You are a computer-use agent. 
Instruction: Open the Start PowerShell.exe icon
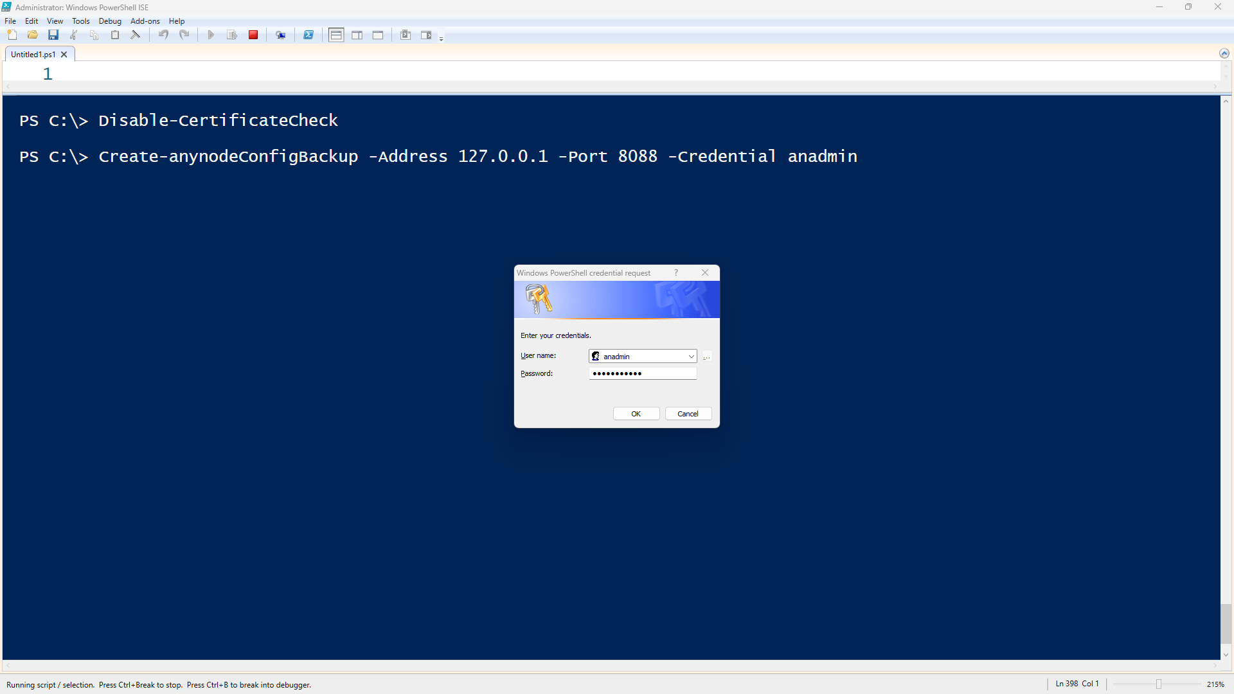(308, 35)
